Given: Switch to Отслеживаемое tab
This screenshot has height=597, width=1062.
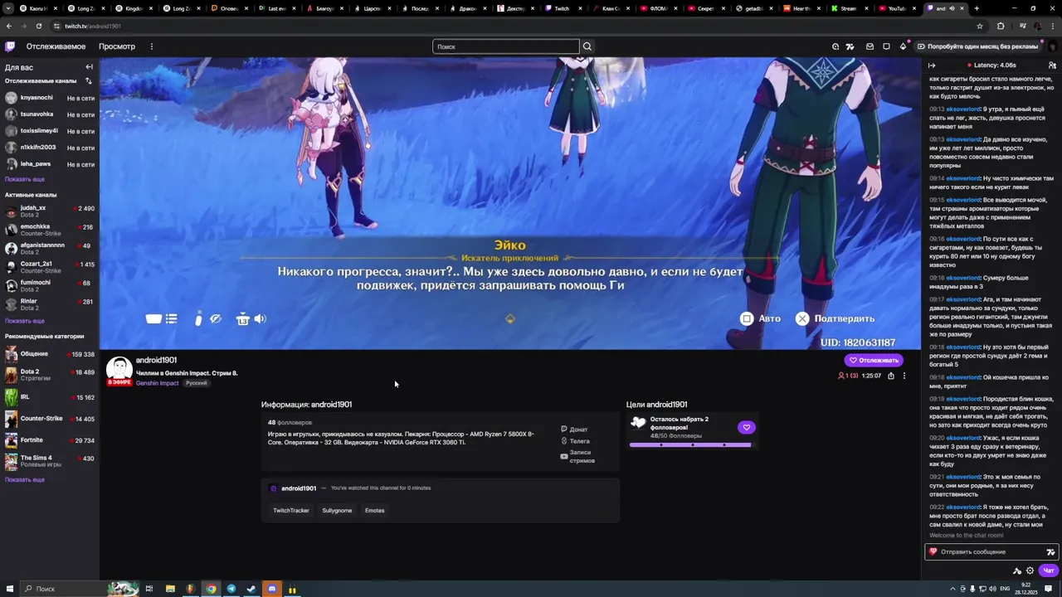Looking at the screenshot, I should (x=56, y=46).
